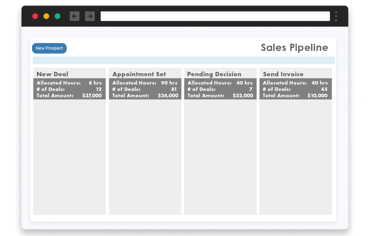
Task: Click the red traffic-light window control
Action: point(35,16)
